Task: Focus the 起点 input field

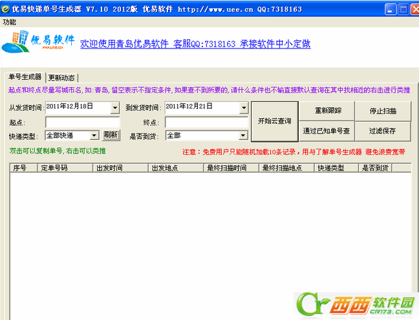Action: coord(83,123)
